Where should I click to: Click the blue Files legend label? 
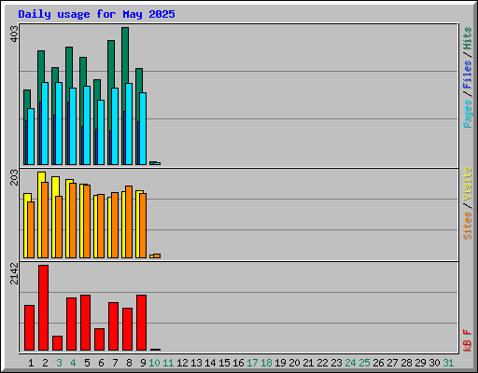click(x=468, y=75)
